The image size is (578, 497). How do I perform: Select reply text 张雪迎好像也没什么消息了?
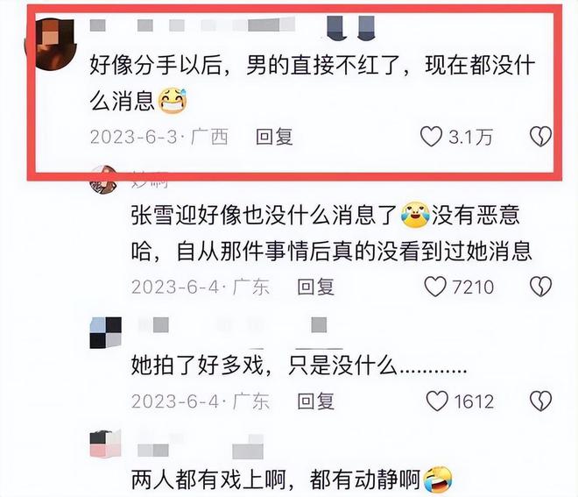tap(264, 215)
